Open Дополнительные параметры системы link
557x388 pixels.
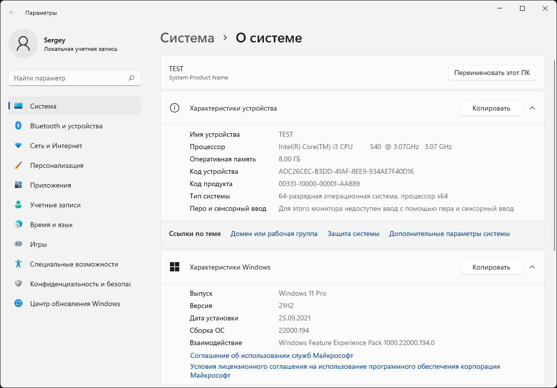[449, 233]
